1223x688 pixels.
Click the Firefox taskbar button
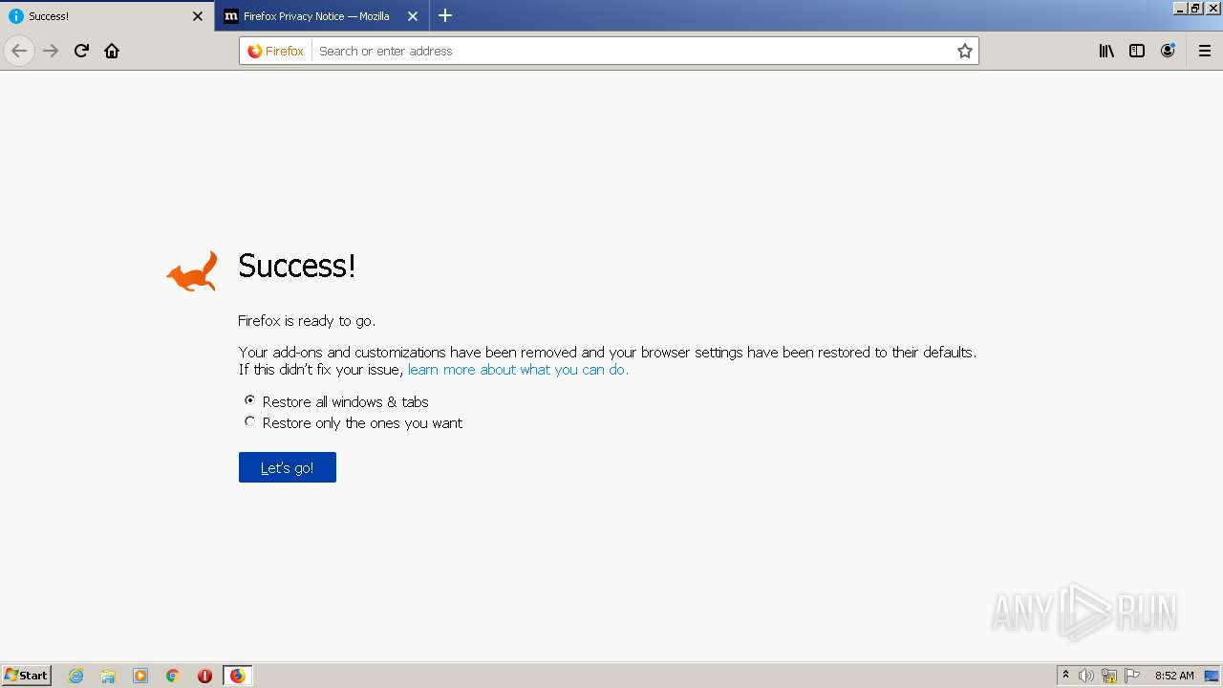click(x=237, y=676)
